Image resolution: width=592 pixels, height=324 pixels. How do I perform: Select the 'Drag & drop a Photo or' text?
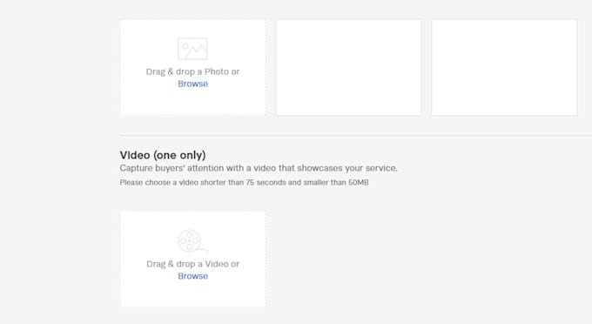pyautogui.click(x=193, y=71)
